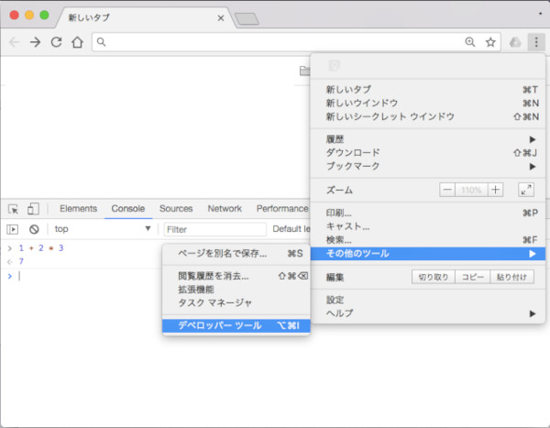Switch to the Network tab in DevTools
The image size is (550, 428).
[x=225, y=209]
